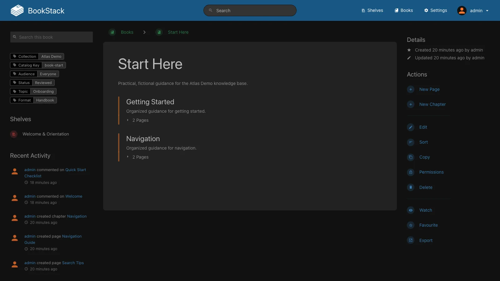Open the Search Tips activity link

[73, 263]
